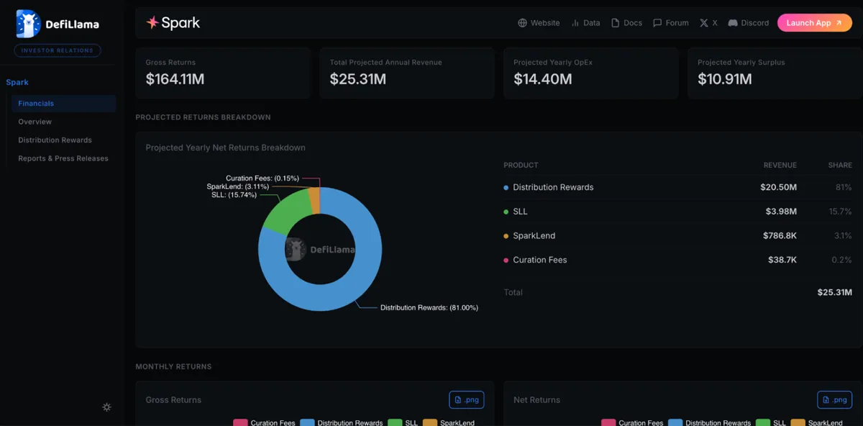
Task: Click the globe icon beside Website
Action: (523, 23)
